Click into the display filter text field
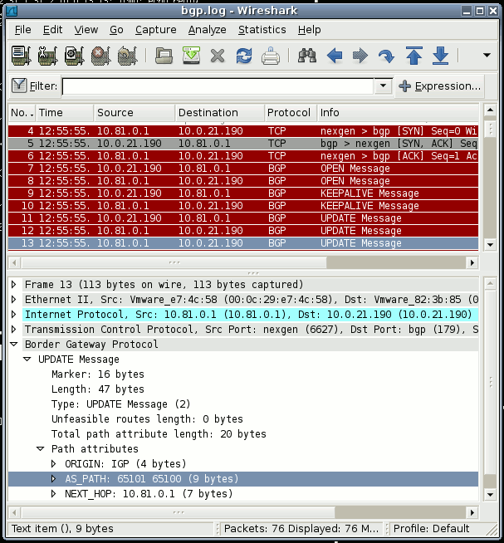Image resolution: width=504 pixels, height=543 pixels. (x=218, y=86)
